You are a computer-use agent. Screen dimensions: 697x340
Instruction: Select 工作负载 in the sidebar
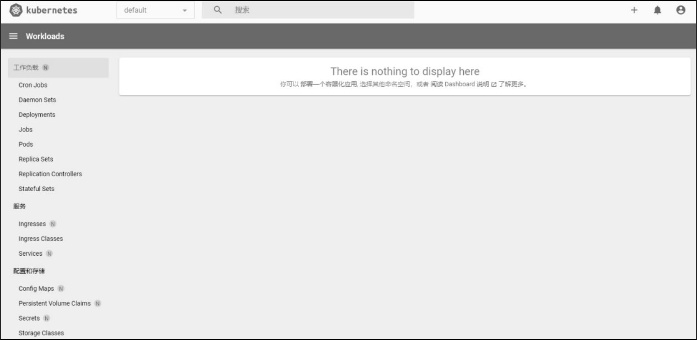coord(26,67)
